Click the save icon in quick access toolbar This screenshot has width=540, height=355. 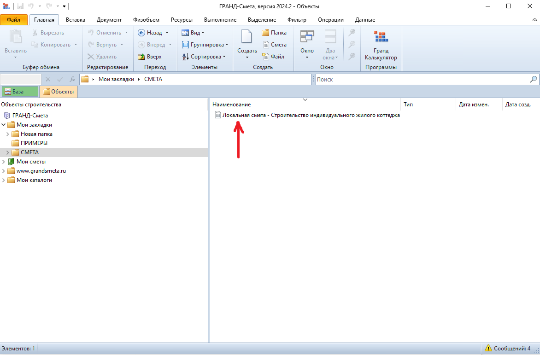[x=20, y=6]
